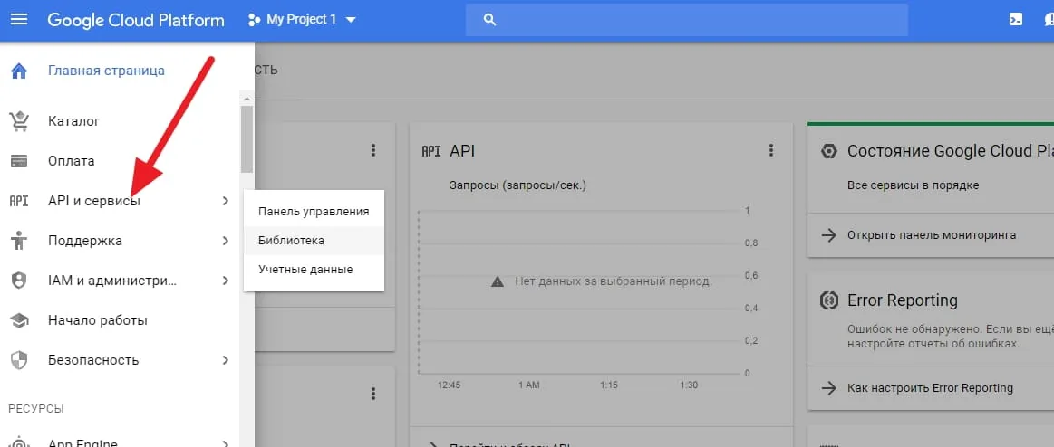Click the 12:45 chart axis label

pos(449,385)
